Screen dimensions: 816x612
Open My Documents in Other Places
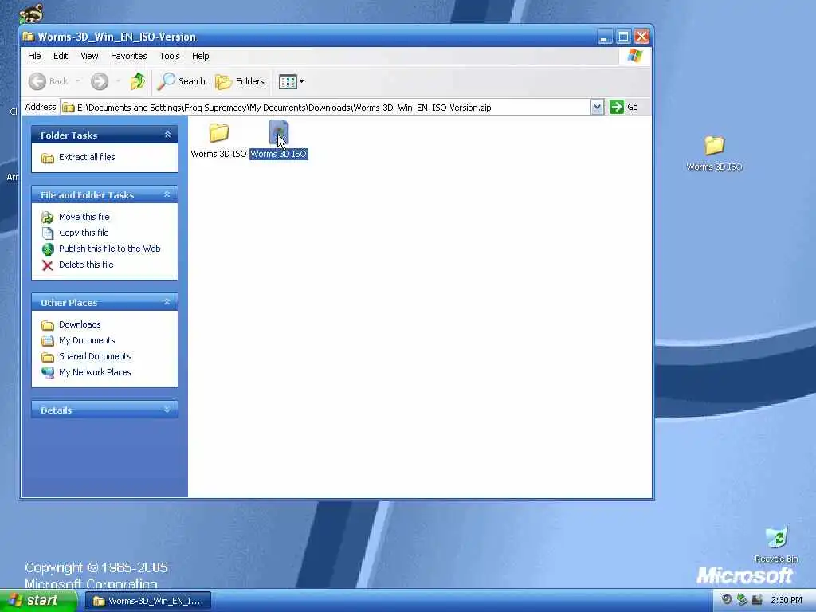[87, 340]
